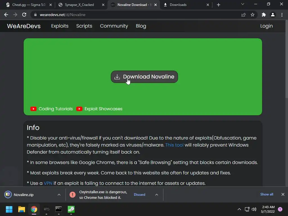Follow the 'This tool' hyperlink
This screenshot has height=216, width=288.
point(174,145)
